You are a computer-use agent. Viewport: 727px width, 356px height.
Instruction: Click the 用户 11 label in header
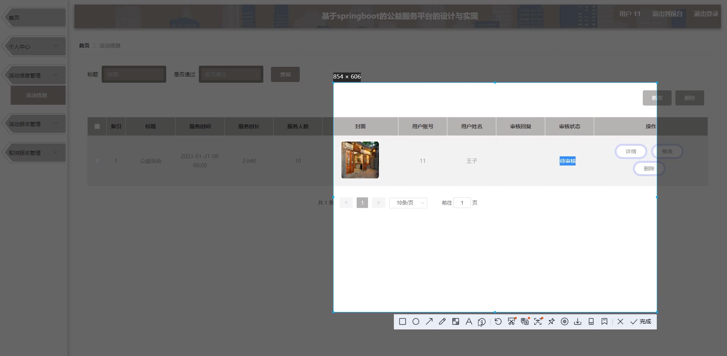coord(630,14)
